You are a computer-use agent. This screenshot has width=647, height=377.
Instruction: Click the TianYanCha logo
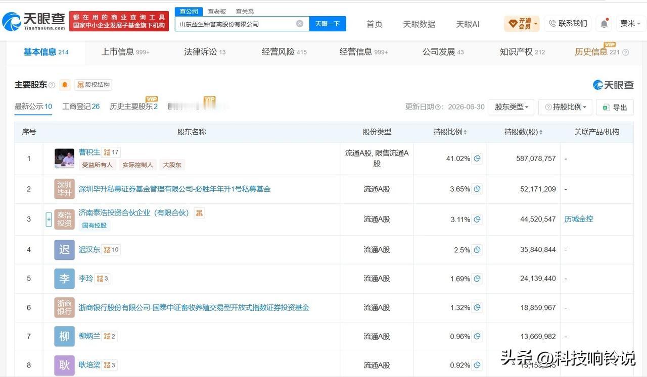tap(34, 21)
